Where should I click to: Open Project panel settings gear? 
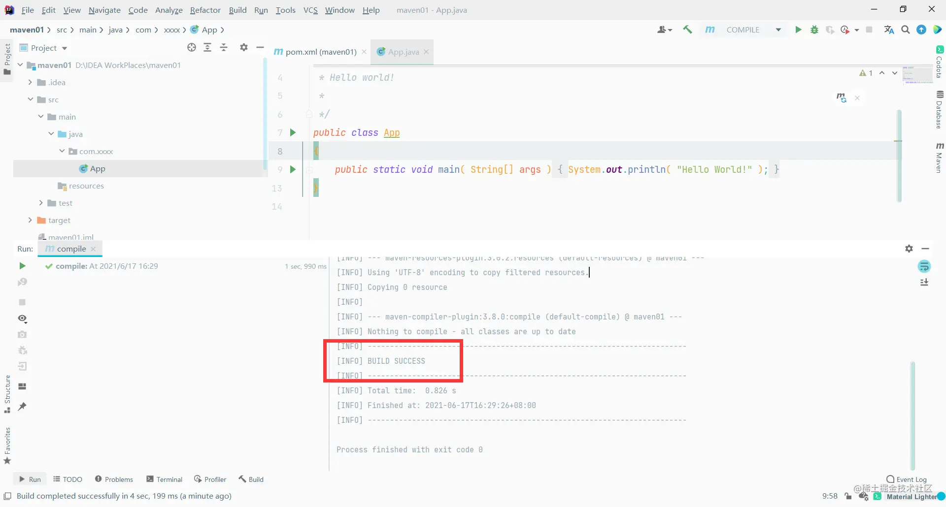coord(244,47)
